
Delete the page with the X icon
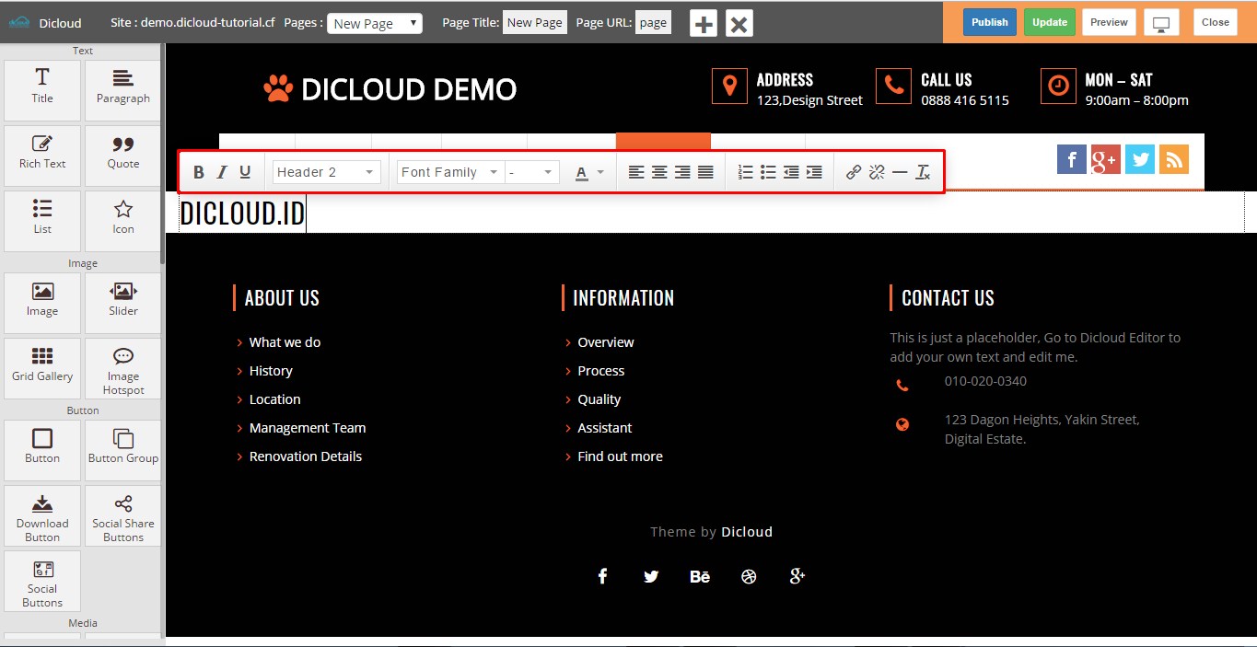(x=739, y=24)
